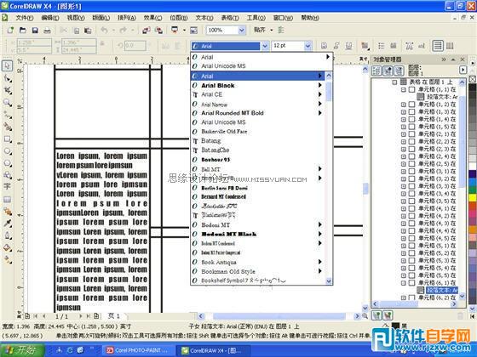The height and width of the screenshot is (357, 477).
Task: Expand the Arial Black font submenu arrow
Action: point(320,85)
